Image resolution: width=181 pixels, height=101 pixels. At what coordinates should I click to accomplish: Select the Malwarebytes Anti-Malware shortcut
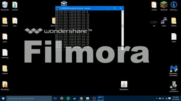point(174,70)
